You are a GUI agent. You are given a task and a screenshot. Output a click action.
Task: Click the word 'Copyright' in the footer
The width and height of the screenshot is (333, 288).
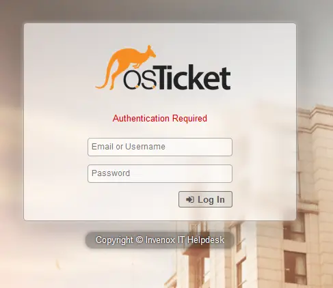click(x=114, y=240)
